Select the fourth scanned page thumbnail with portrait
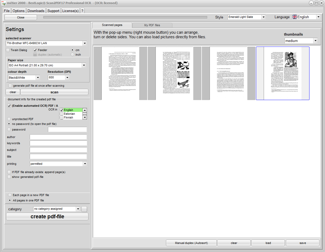 coord(282,73)
